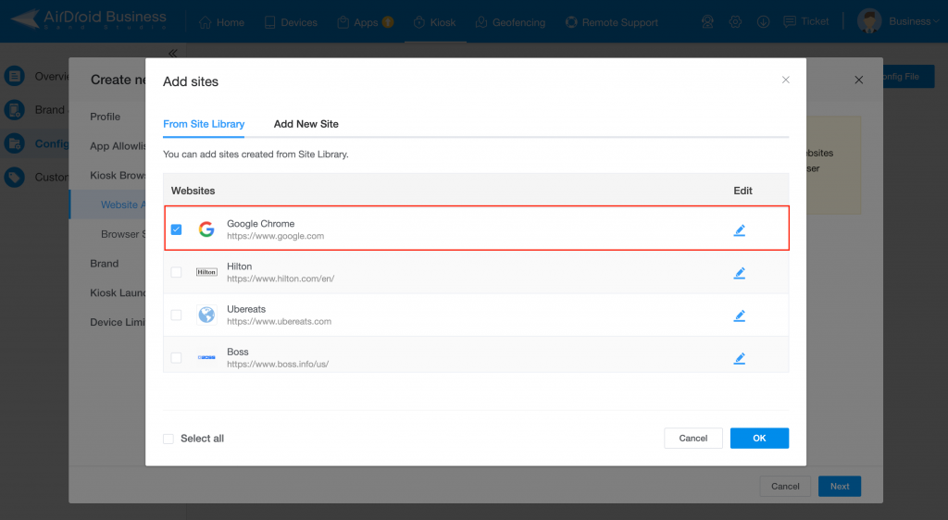The height and width of the screenshot is (520, 948).
Task: Edit the Hilton site entry
Action: pos(739,273)
